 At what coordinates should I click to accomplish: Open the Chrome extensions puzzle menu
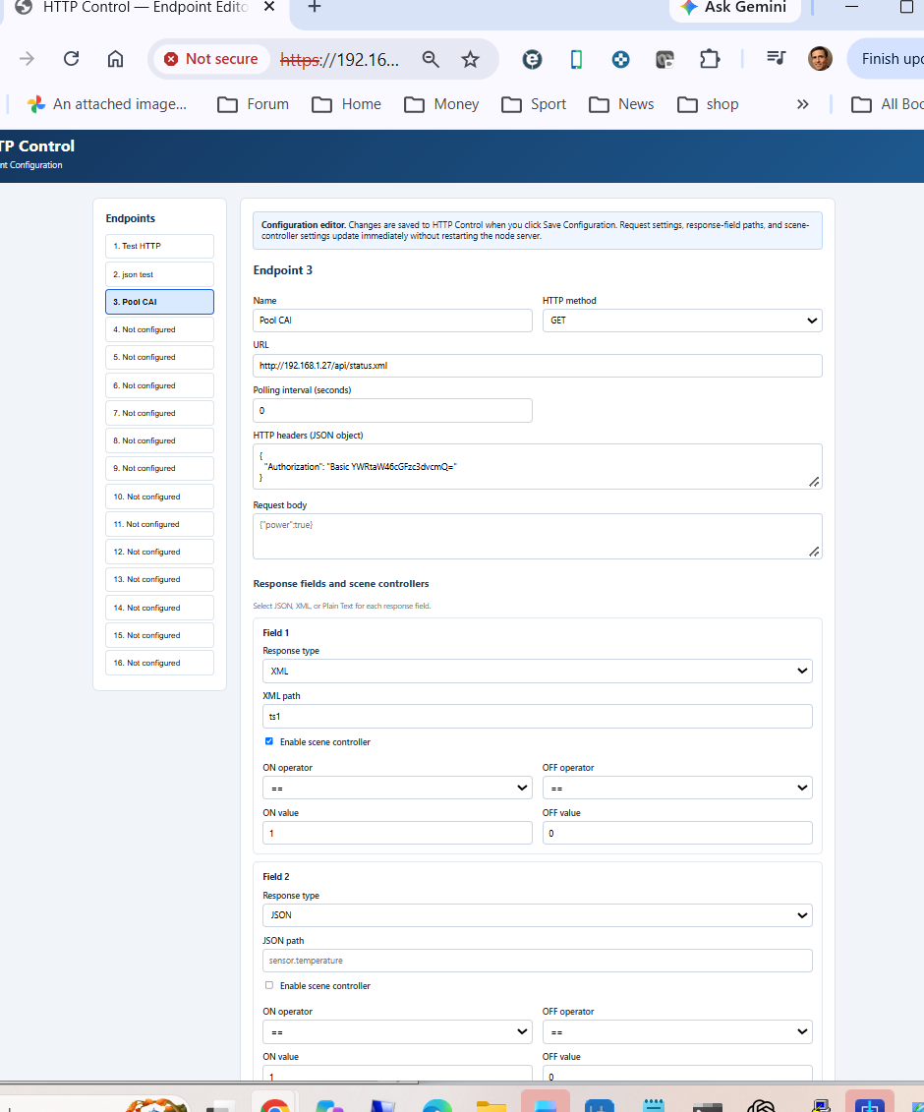point(709,59)
